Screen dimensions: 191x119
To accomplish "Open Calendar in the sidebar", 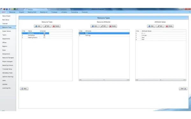I will [x=5, y=23].
